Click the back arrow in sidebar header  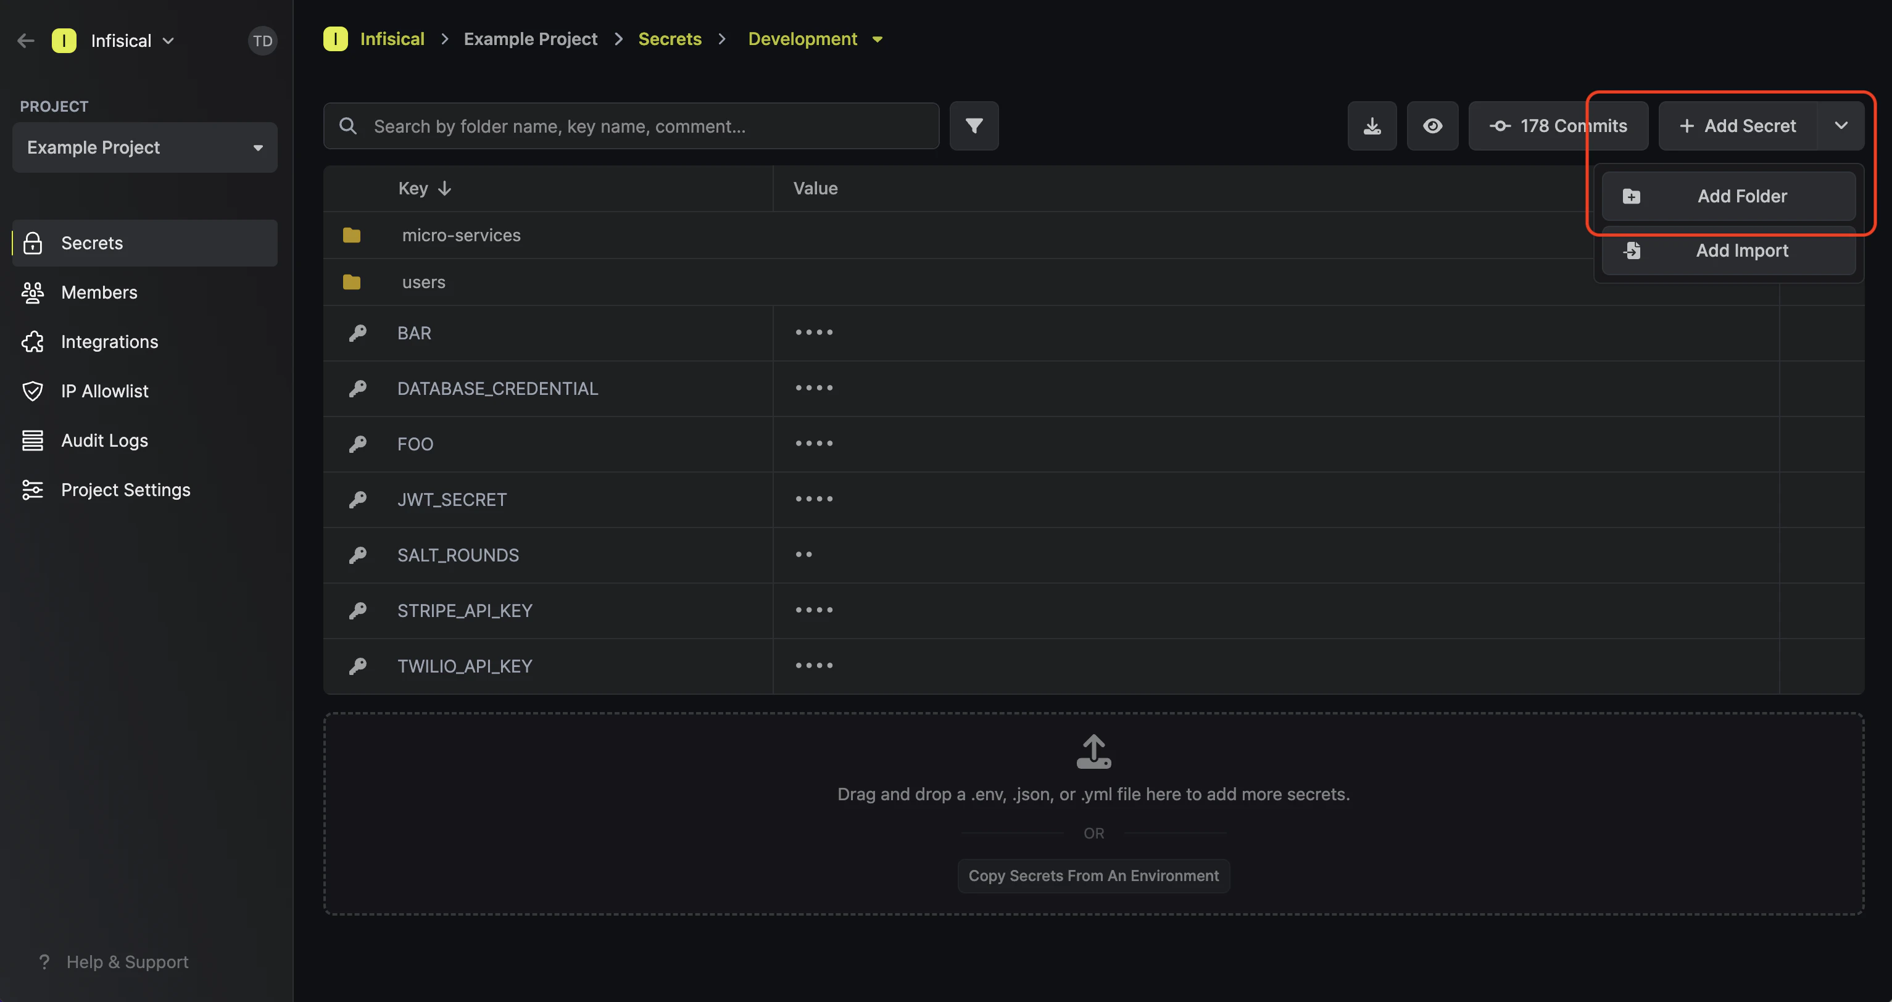[26, 40]
